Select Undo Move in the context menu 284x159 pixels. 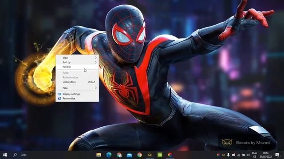77,82
